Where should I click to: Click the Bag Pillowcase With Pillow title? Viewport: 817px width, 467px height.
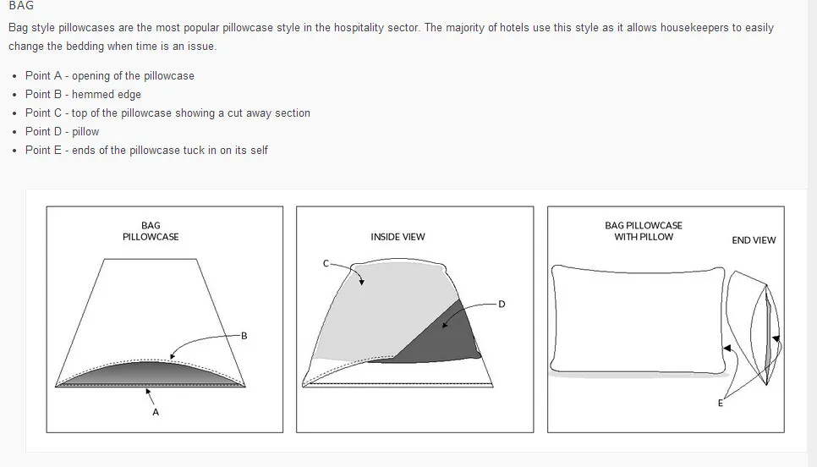pos(644,231)
